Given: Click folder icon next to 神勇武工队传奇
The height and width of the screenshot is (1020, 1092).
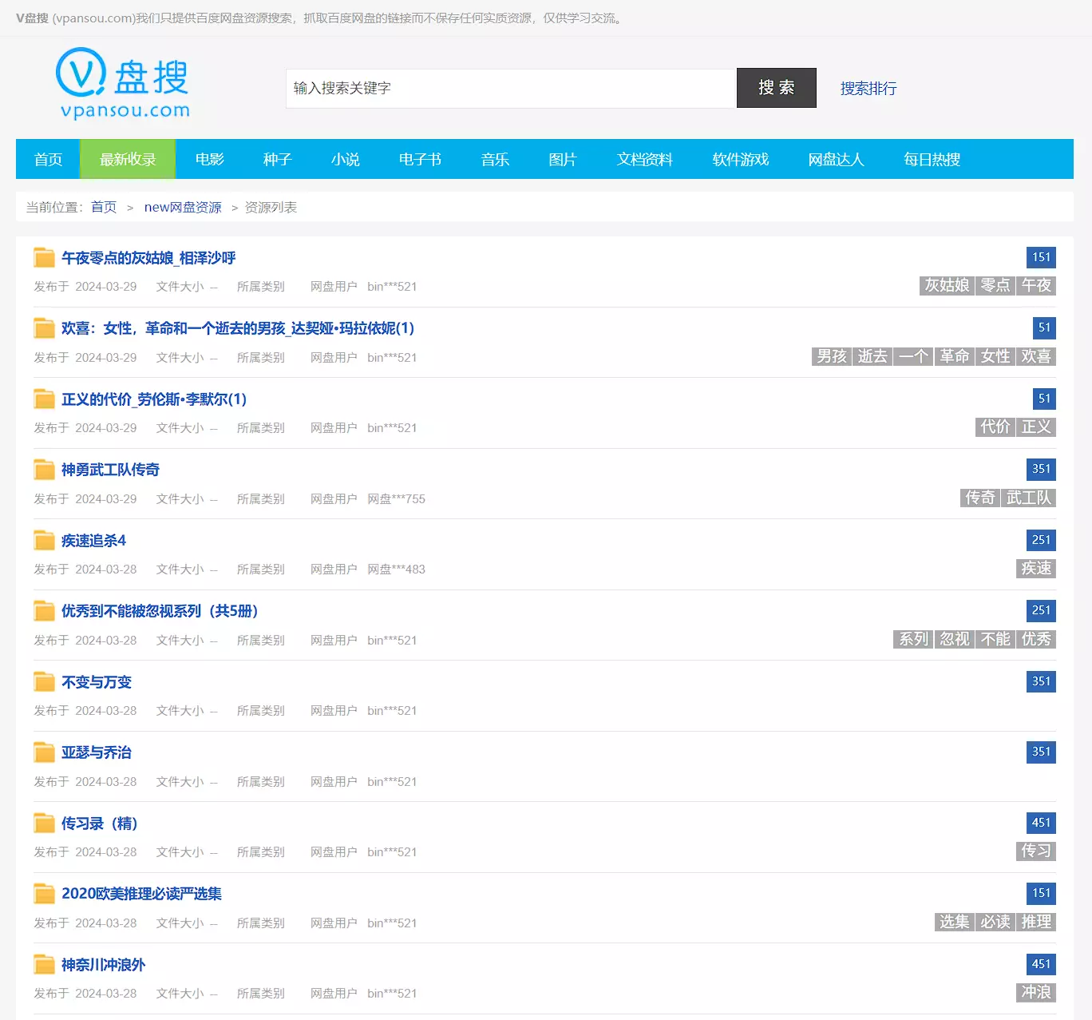Looking at the screenshot, I should (44, 470).
